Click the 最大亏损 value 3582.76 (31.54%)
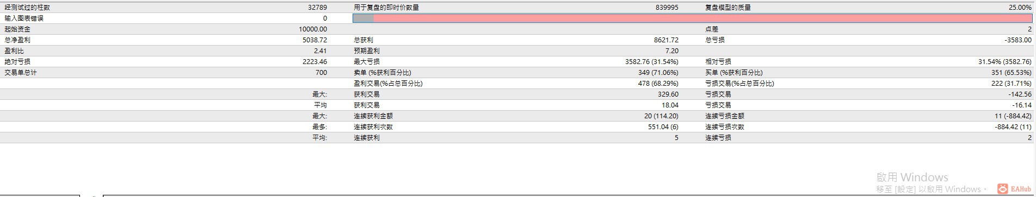The image size is (1036, 197). tap(652, 62)
